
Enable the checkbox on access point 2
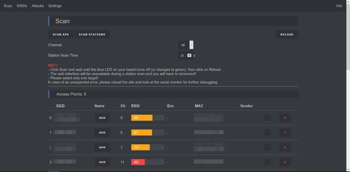click(267, 148)
